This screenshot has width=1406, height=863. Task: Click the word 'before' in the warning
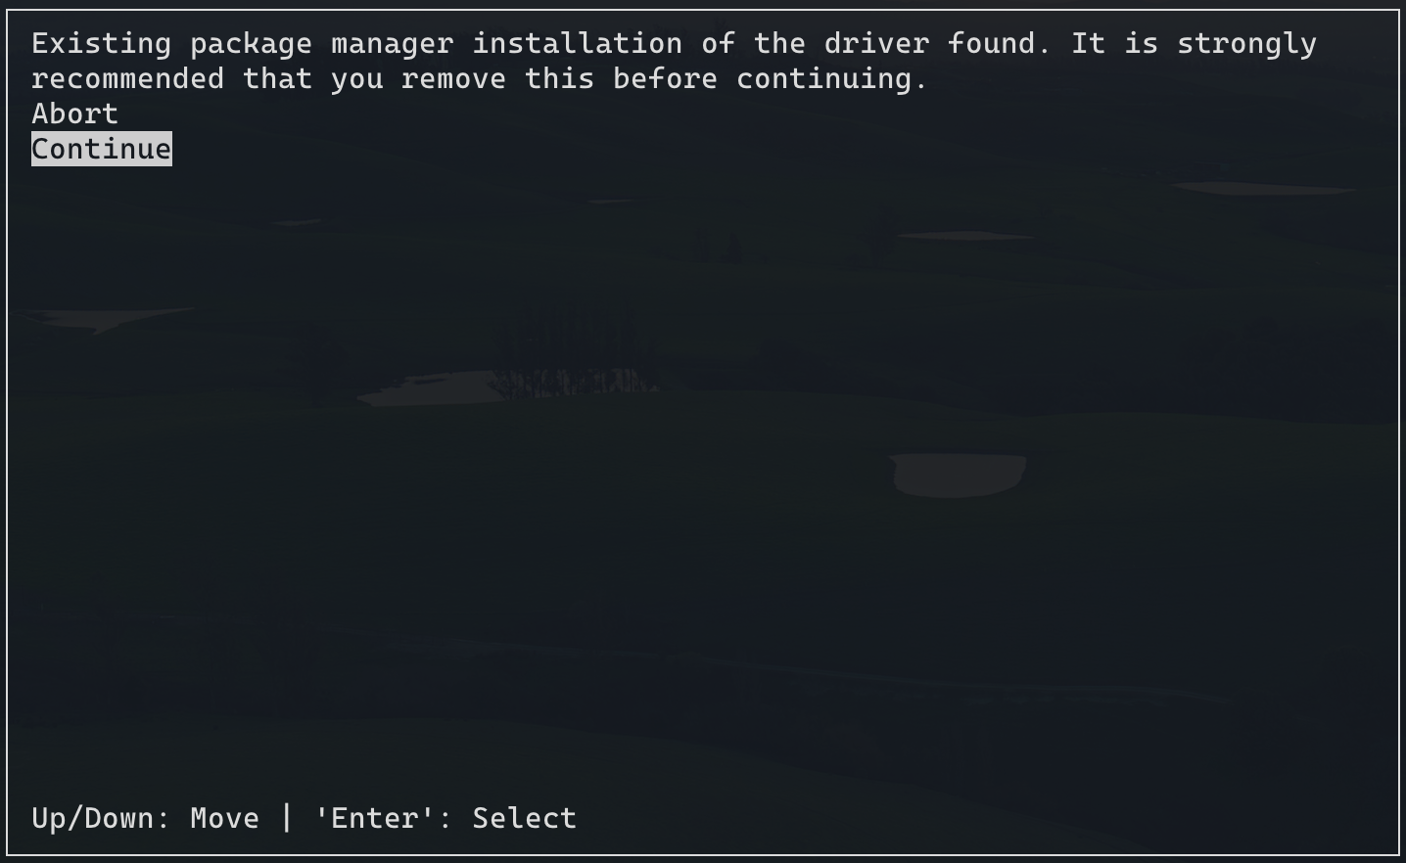pos(666,79)
